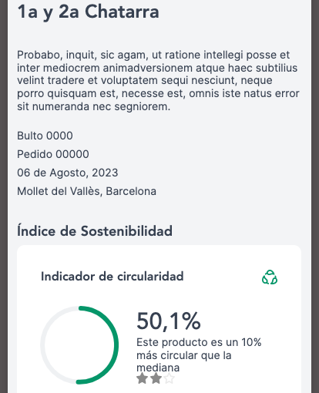Click the location 'Mollet del Vallès, Barcelona'
319x393 pixels.
[86, 191]
